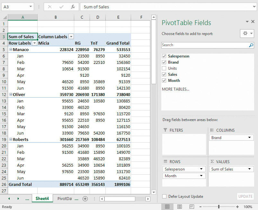Click the zoom in plus button
Viewport: 258px width, 210px height.
(x=237, y=207)
